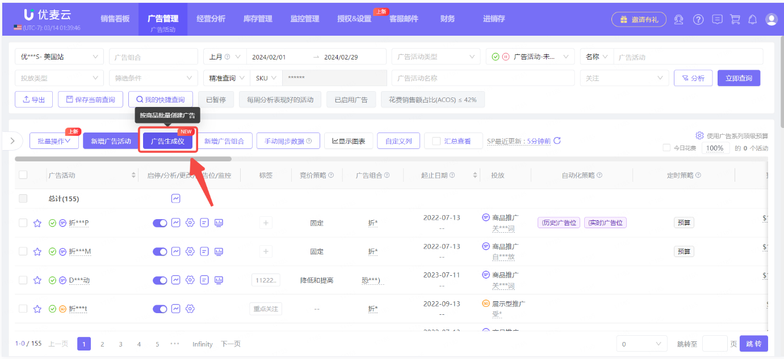
Task: Open the 名称 filter dropdown
Action: [x=596, y=56]
